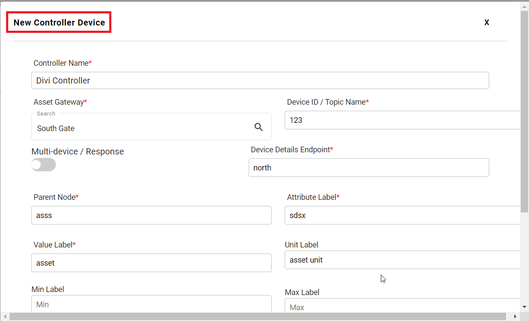529x321 pixels.
Task: Click the Device ID / Topic Name field
Action: click(402, 120)
